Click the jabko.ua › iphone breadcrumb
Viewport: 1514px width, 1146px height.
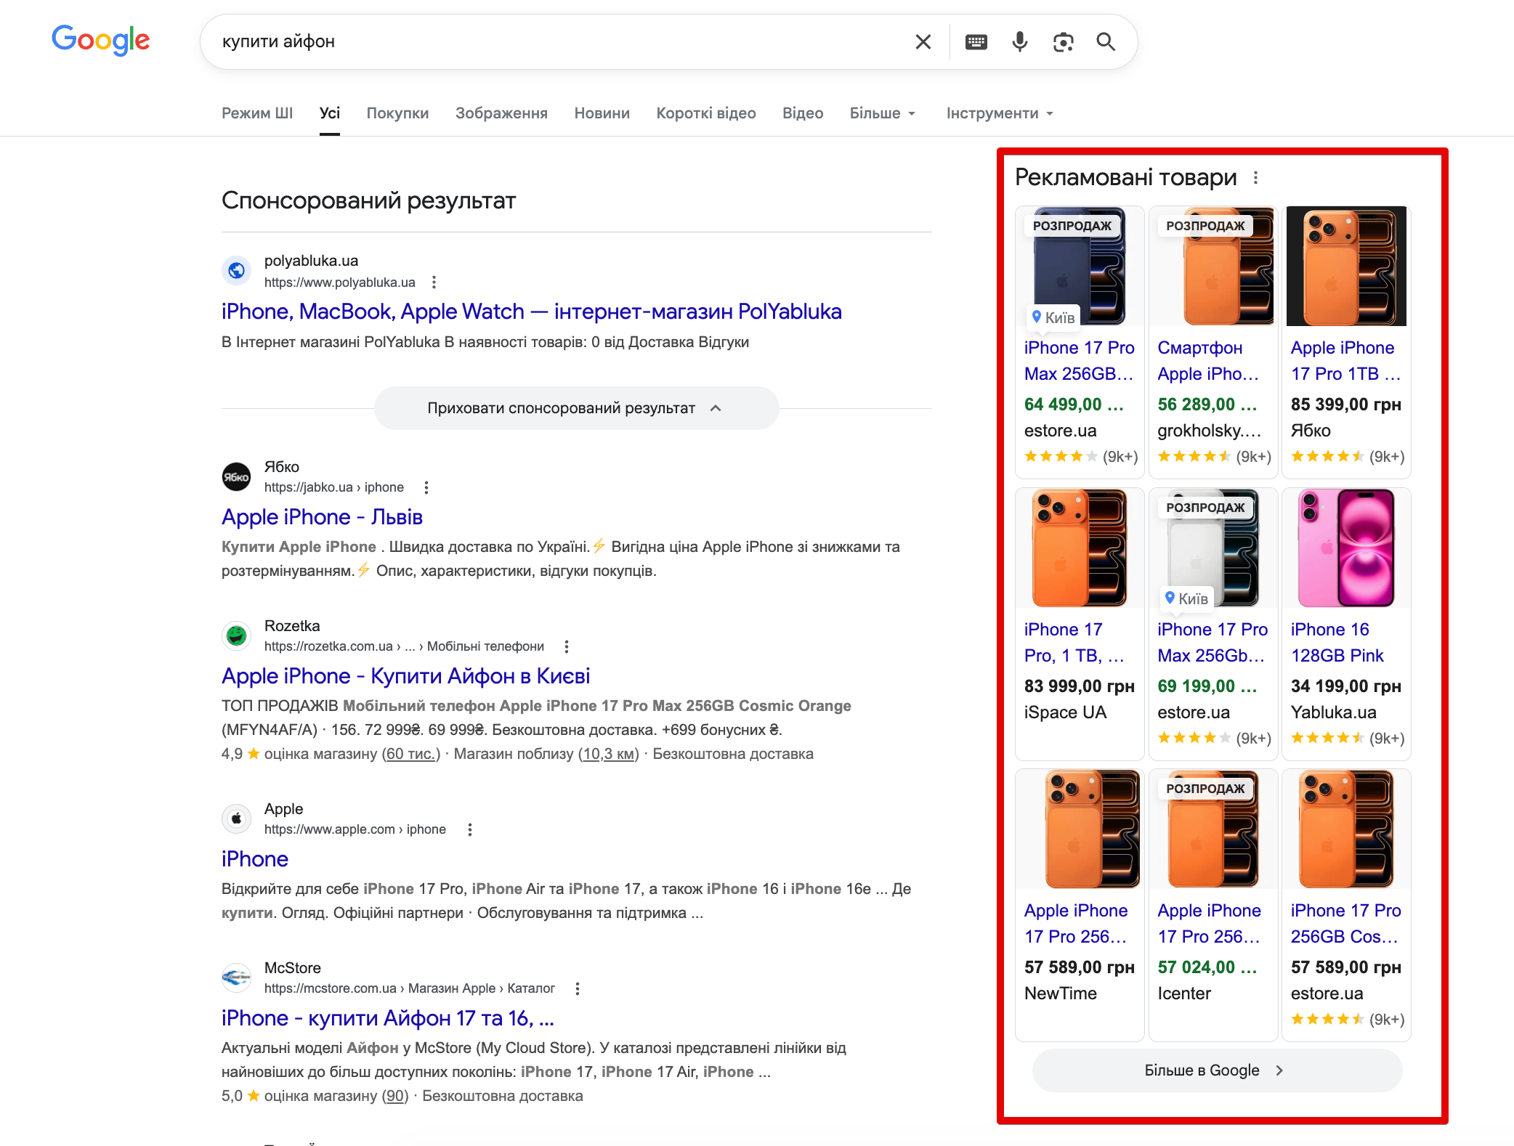(334, 487)
